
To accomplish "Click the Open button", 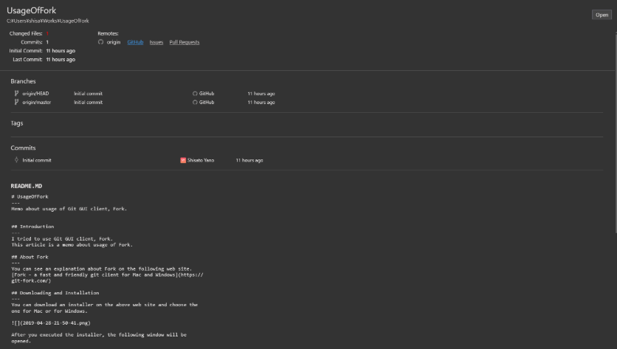I will [602, 15].
